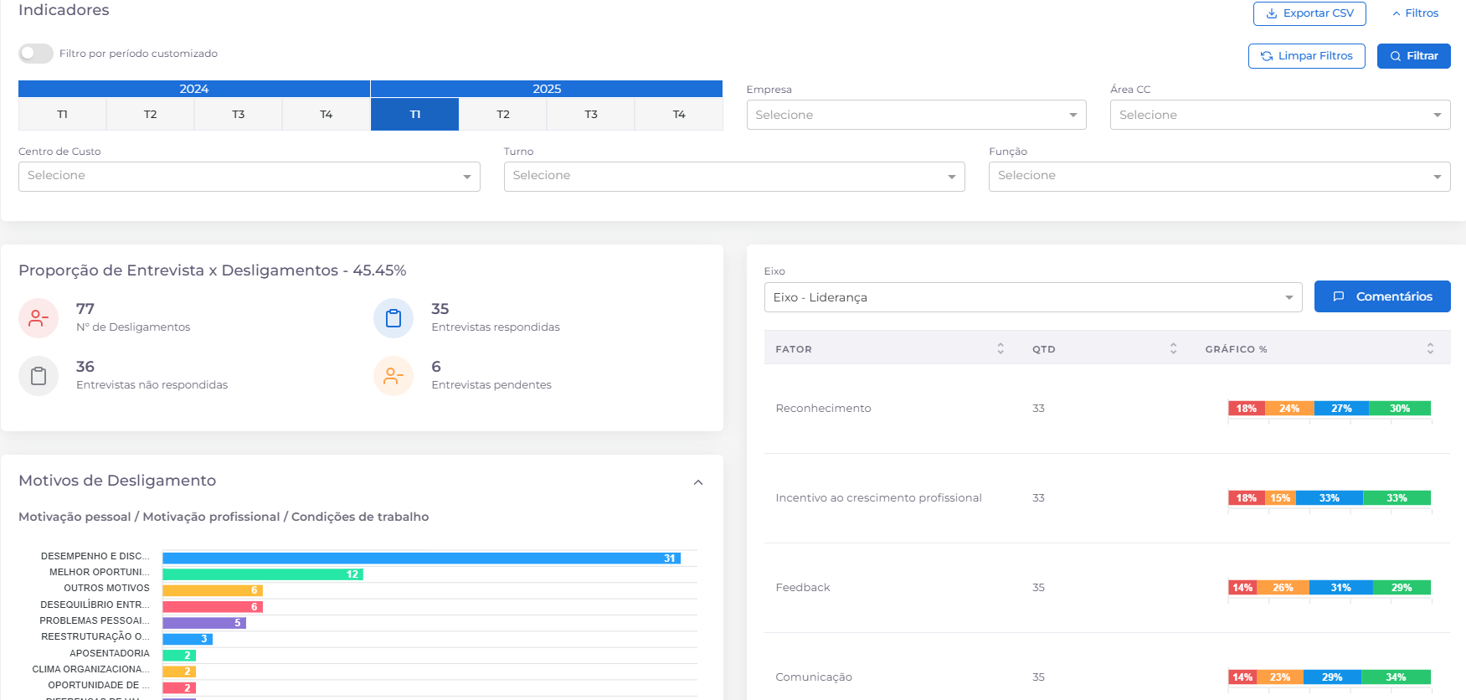
Task: Click the 30% green segment in Reconhecimento row
Action: pos(1400,409)
